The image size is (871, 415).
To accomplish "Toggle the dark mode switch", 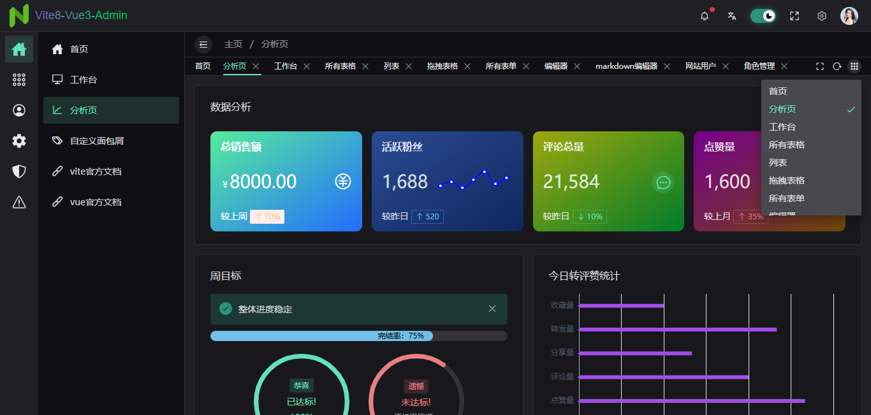I will click(763, 16).
